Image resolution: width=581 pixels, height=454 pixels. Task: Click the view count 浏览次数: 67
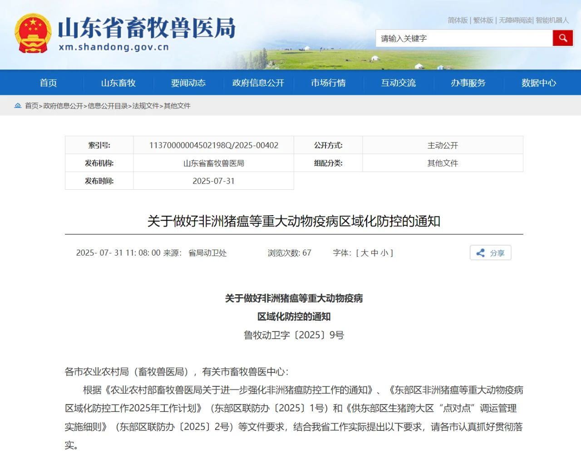click(x=290, y=253)
